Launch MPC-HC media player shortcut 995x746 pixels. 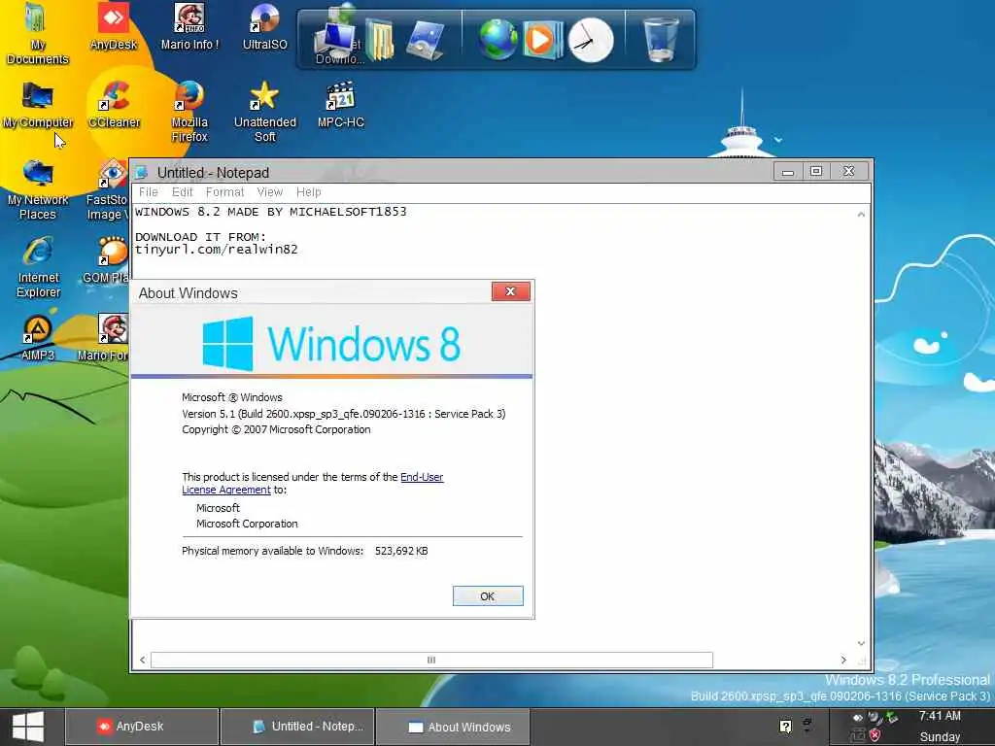pyautogui.click(x=341, y=105)
